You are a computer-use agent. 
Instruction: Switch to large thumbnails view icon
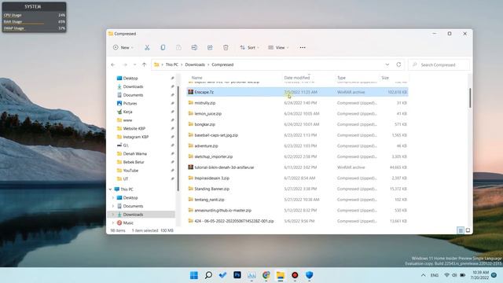tap(468, 230)
